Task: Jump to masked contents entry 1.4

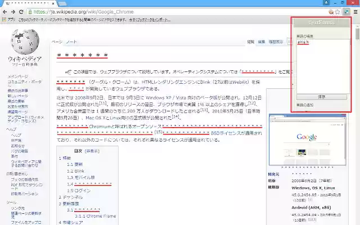Action: click(89, 184)
